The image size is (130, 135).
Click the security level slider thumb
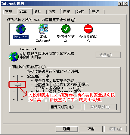pos(18,84)
